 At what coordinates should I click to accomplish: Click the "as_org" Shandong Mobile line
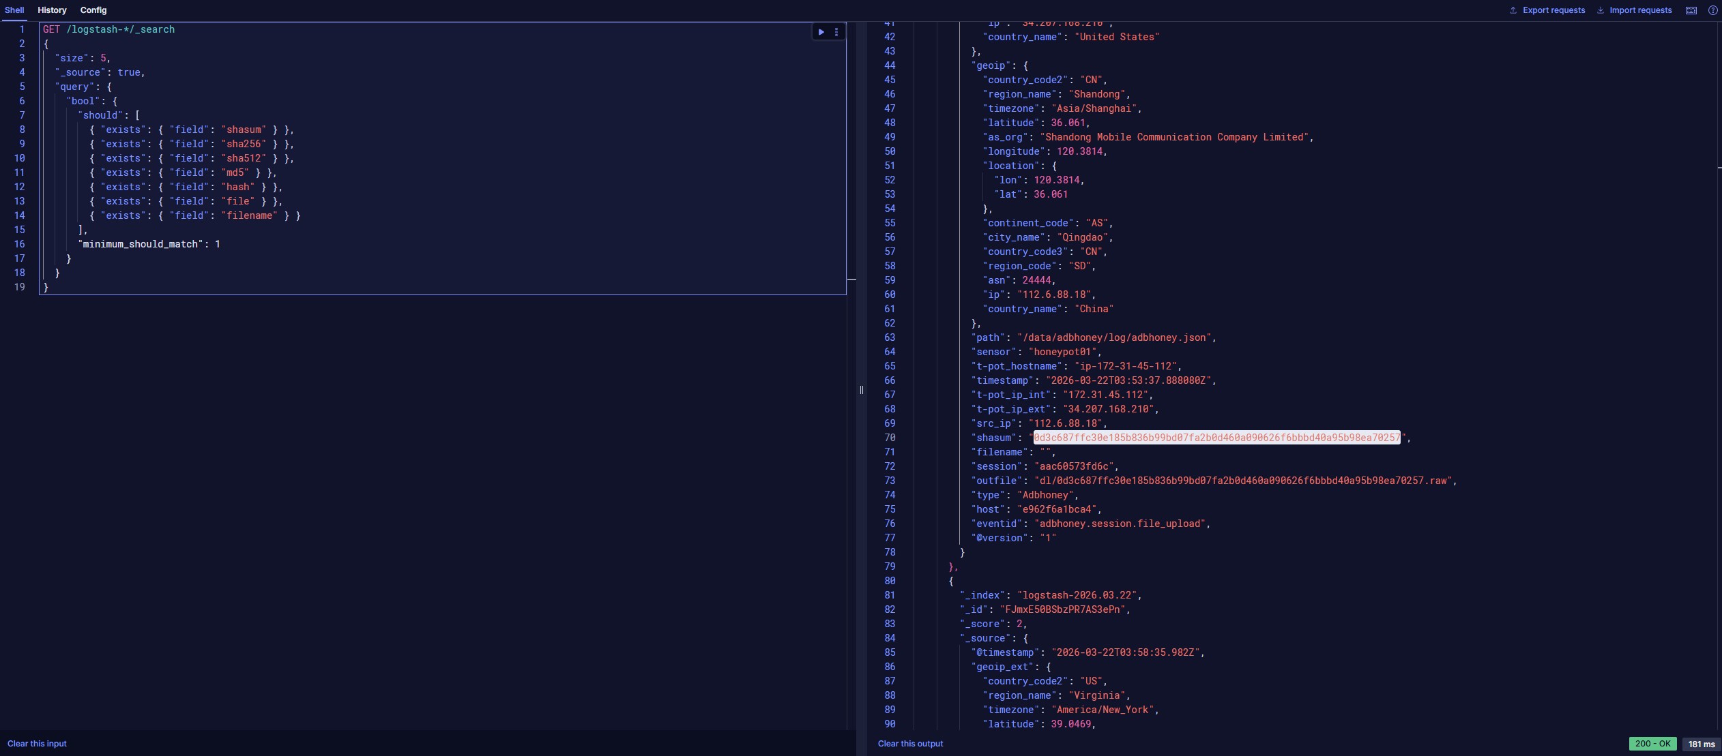coord(1148,137)
